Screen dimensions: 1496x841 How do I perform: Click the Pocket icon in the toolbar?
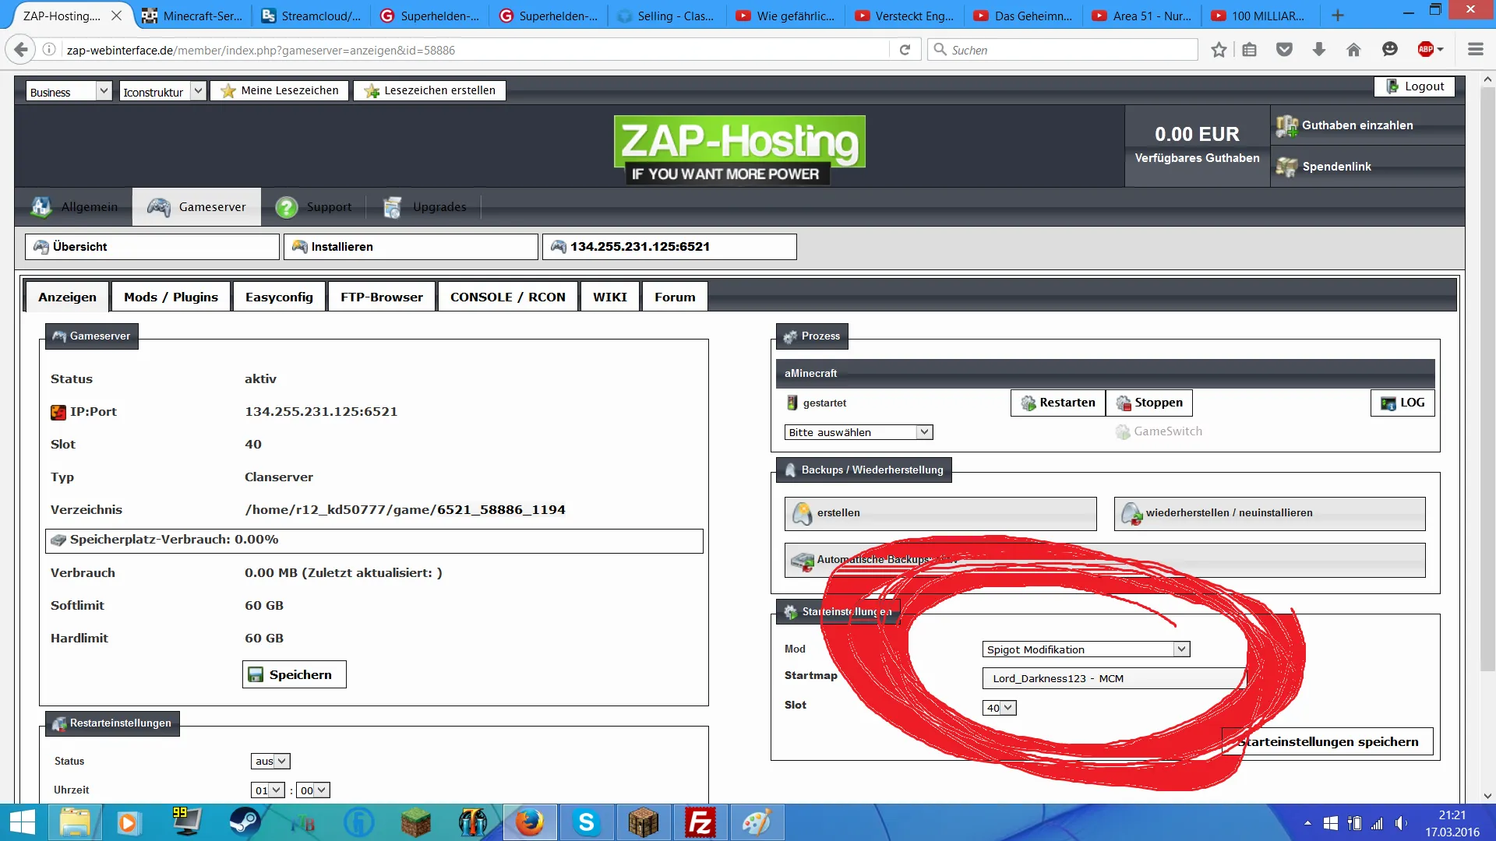[x=1284, y=50]
